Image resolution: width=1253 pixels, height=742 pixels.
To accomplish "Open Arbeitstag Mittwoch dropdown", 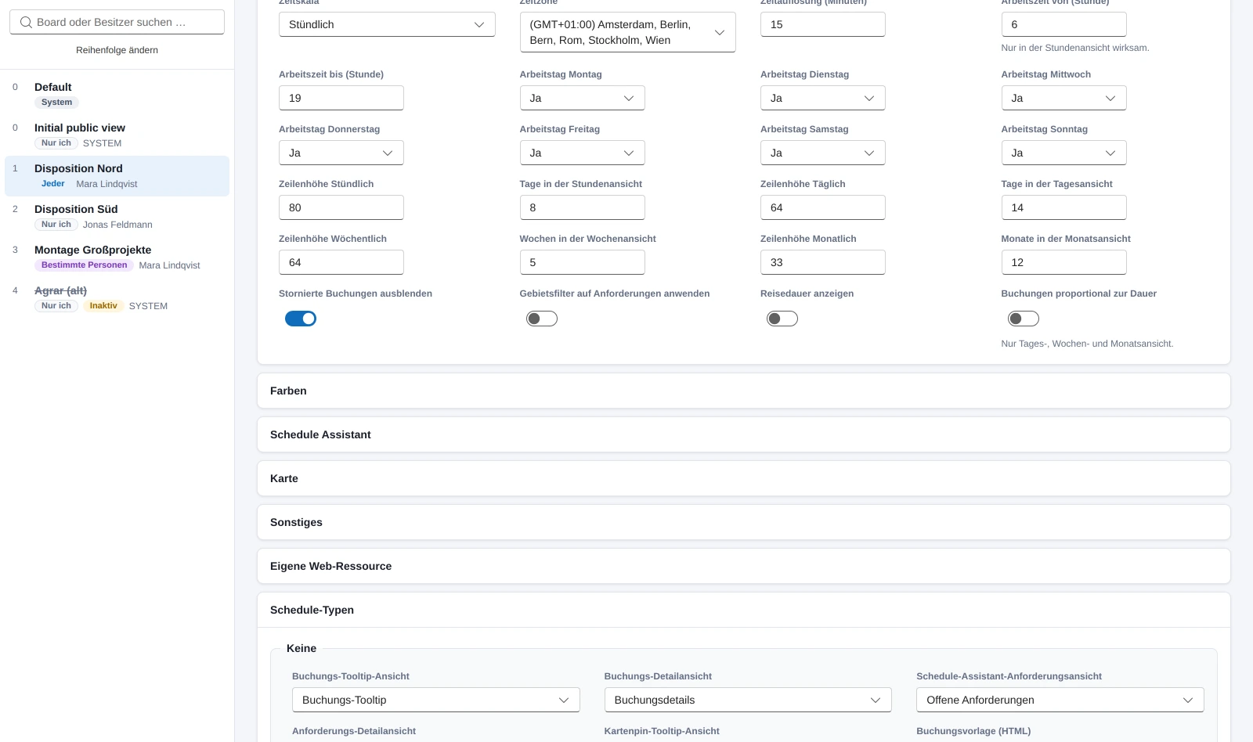I will pyautogui.click(x=1063, y=98).
